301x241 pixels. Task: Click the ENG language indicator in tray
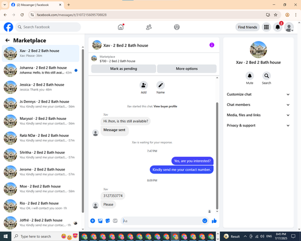tap(269, 236)
